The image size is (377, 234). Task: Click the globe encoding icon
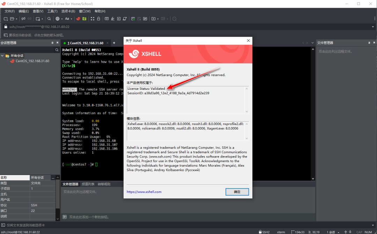coord(58,19)
